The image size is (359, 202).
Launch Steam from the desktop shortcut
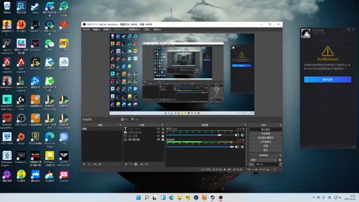click(x=35, y=8)
